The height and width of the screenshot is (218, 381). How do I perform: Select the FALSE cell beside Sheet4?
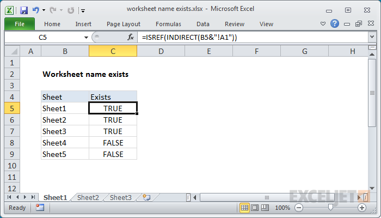pos(113,143)
